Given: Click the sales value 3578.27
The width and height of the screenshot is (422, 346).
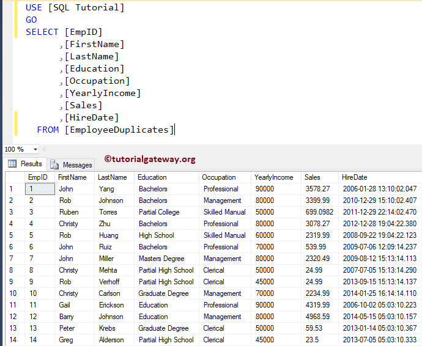Looking at the screenshot, I should pos(320,189).
